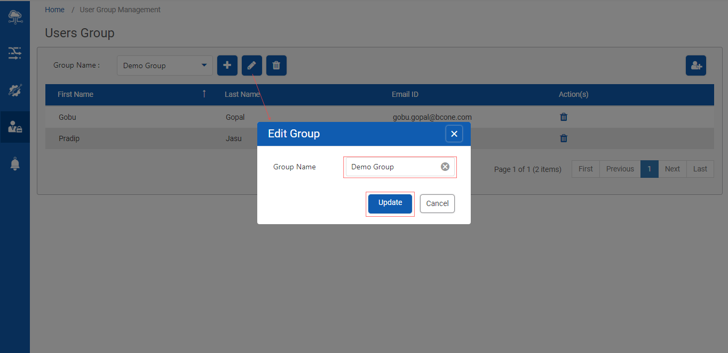The width and height of the screenshot is (728, 353).
Task: Select page 1 in pagination
Action: click(650, 169)
